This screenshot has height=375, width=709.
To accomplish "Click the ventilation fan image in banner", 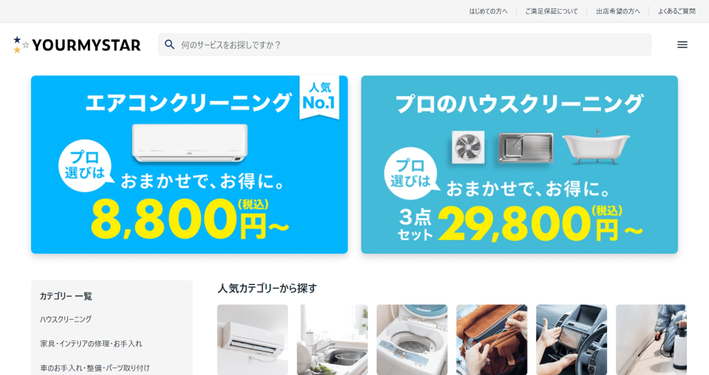I will coord(469,147).
